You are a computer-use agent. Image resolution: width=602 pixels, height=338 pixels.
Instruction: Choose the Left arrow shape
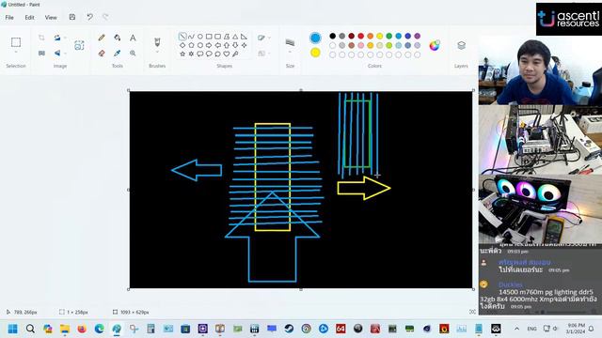pos(217,45)
